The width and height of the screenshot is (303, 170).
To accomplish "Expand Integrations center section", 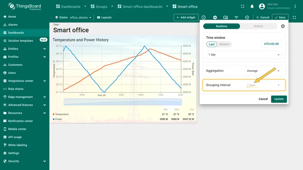I will (x=44, y=81).
